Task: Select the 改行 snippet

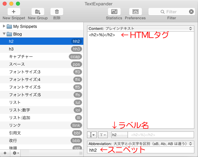Action: pos(42,140)
